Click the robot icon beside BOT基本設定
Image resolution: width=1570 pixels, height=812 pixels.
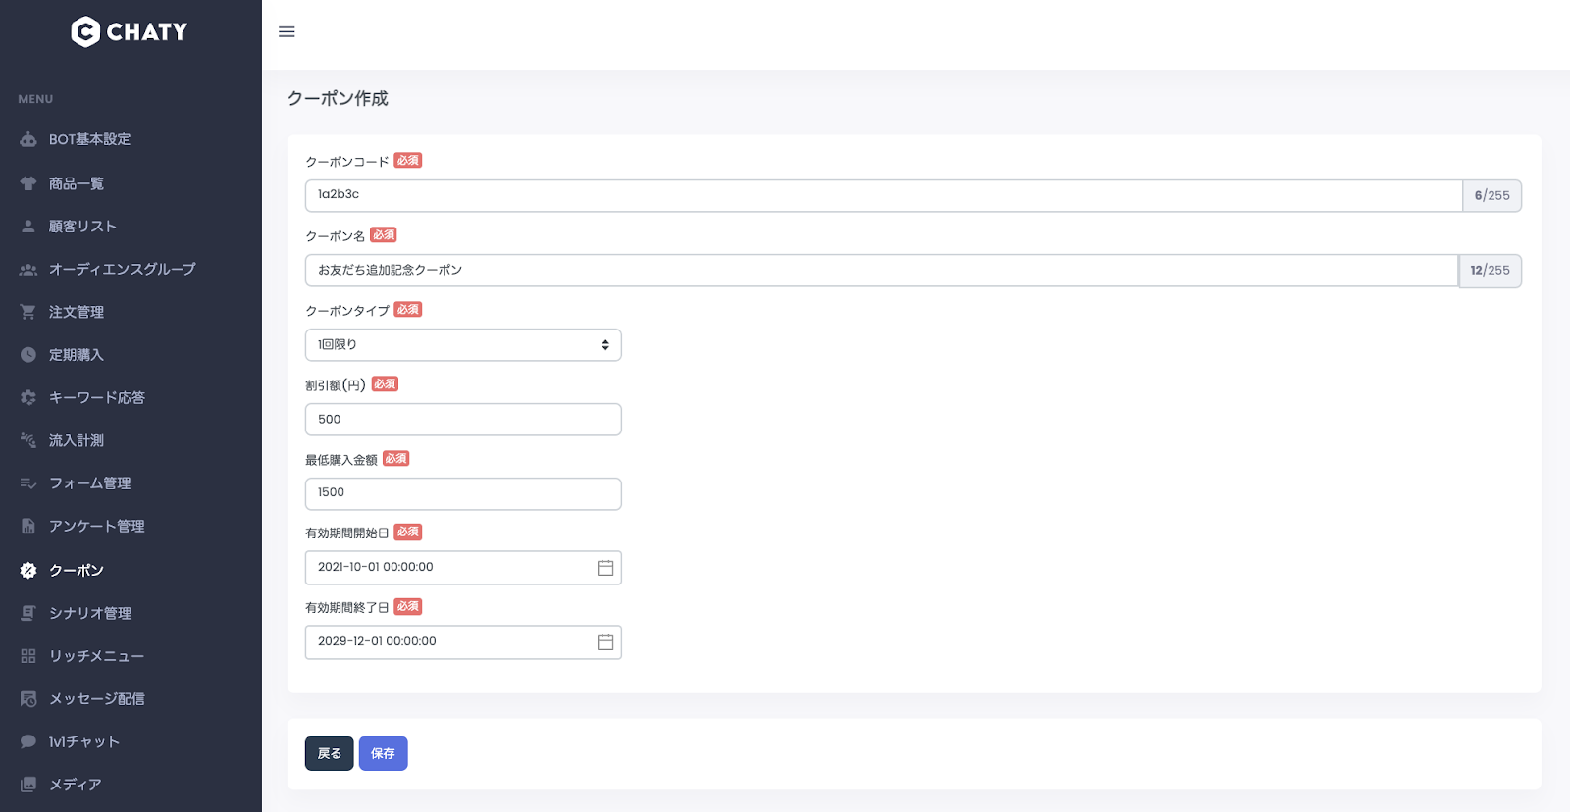[28, 140]
